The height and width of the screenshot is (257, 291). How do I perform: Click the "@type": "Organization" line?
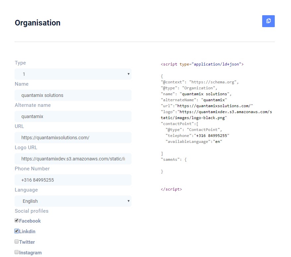click(189, 88)
